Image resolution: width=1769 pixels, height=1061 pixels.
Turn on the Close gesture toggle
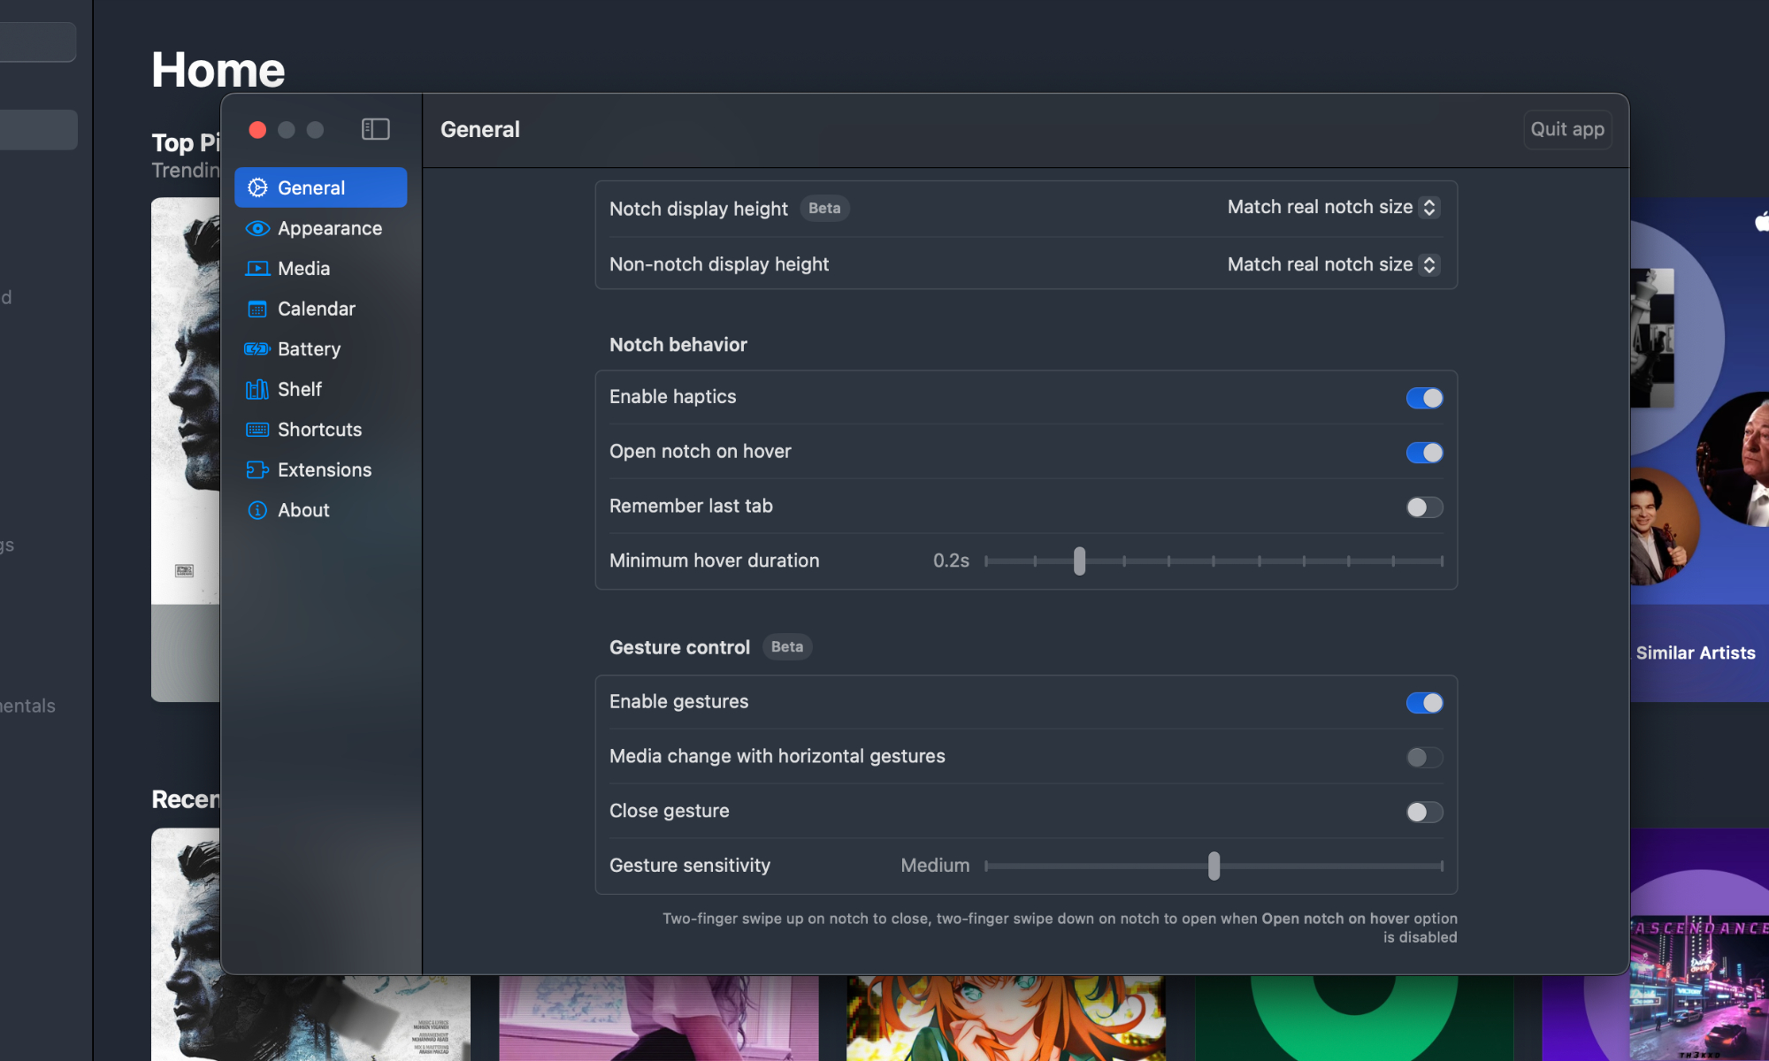click(1424, 812)
